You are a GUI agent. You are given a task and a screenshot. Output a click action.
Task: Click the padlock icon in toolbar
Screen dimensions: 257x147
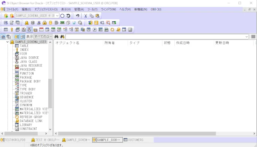[x=45, y=23]
